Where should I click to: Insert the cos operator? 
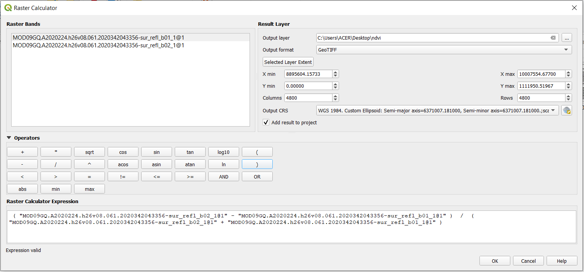pos(123,152)
